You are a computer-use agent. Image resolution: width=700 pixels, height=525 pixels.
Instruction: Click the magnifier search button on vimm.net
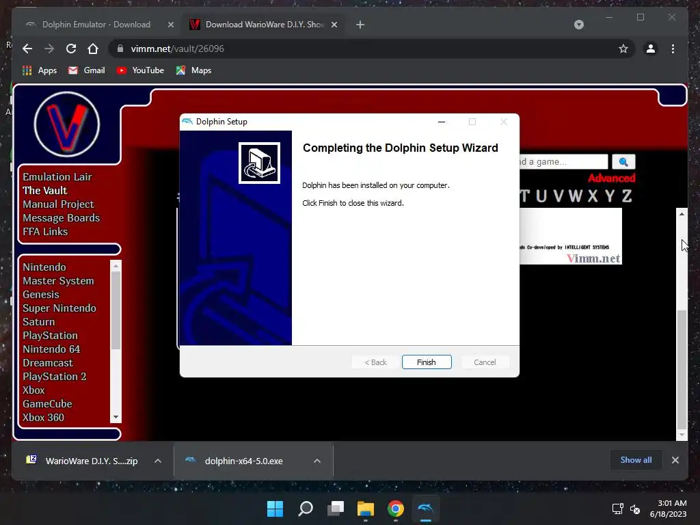click(623, 161)
